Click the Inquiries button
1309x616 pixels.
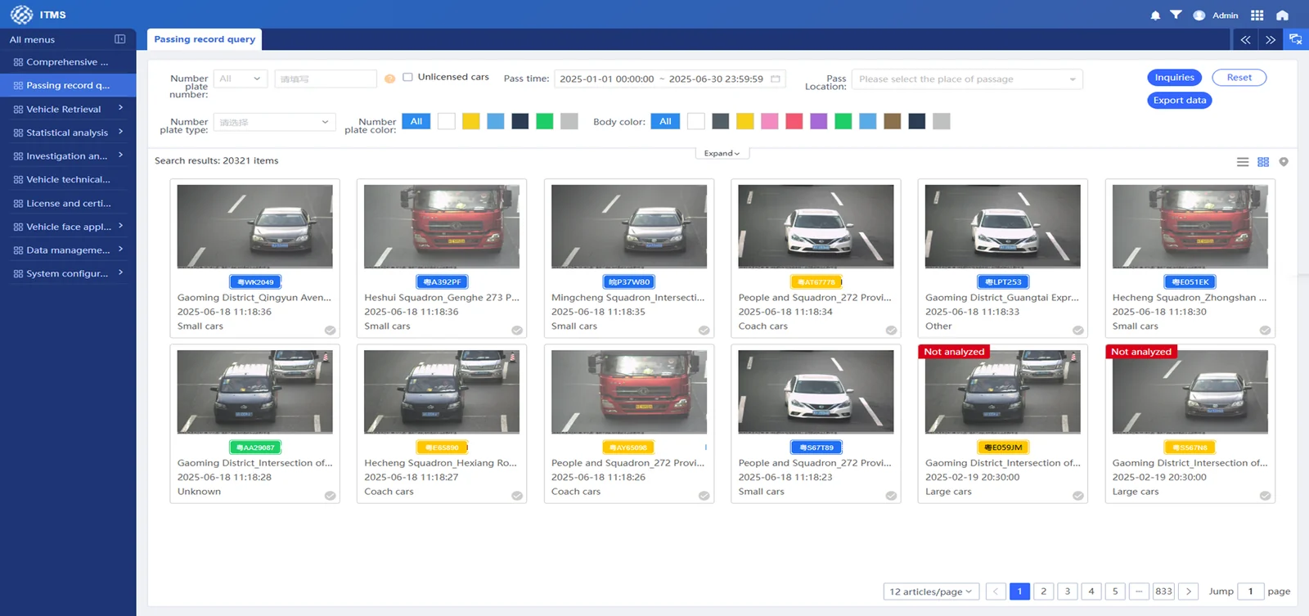coord(1175,78)
